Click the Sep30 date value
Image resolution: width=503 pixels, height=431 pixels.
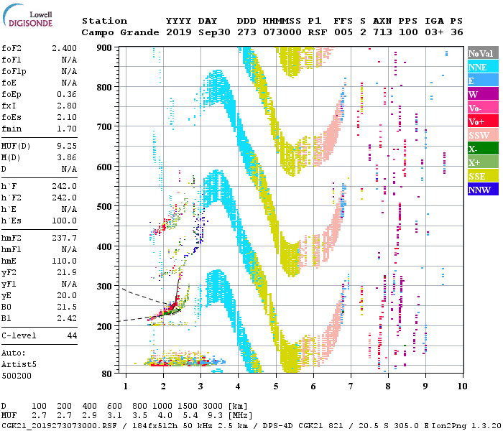point(214,33)
